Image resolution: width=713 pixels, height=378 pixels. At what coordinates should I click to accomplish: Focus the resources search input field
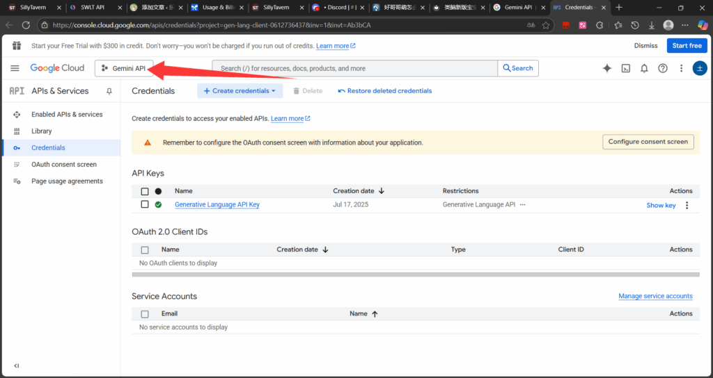[x=355, y=68]
